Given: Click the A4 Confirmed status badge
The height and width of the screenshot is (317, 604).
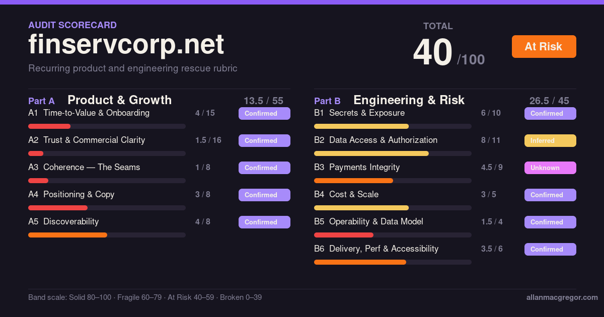Looking at the screenshot, I should (x=264, y=195).
